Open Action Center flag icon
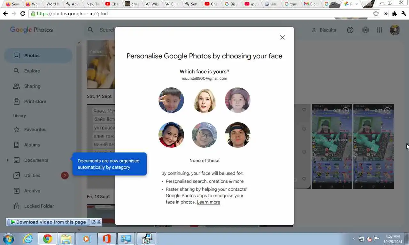 [377, 239]
